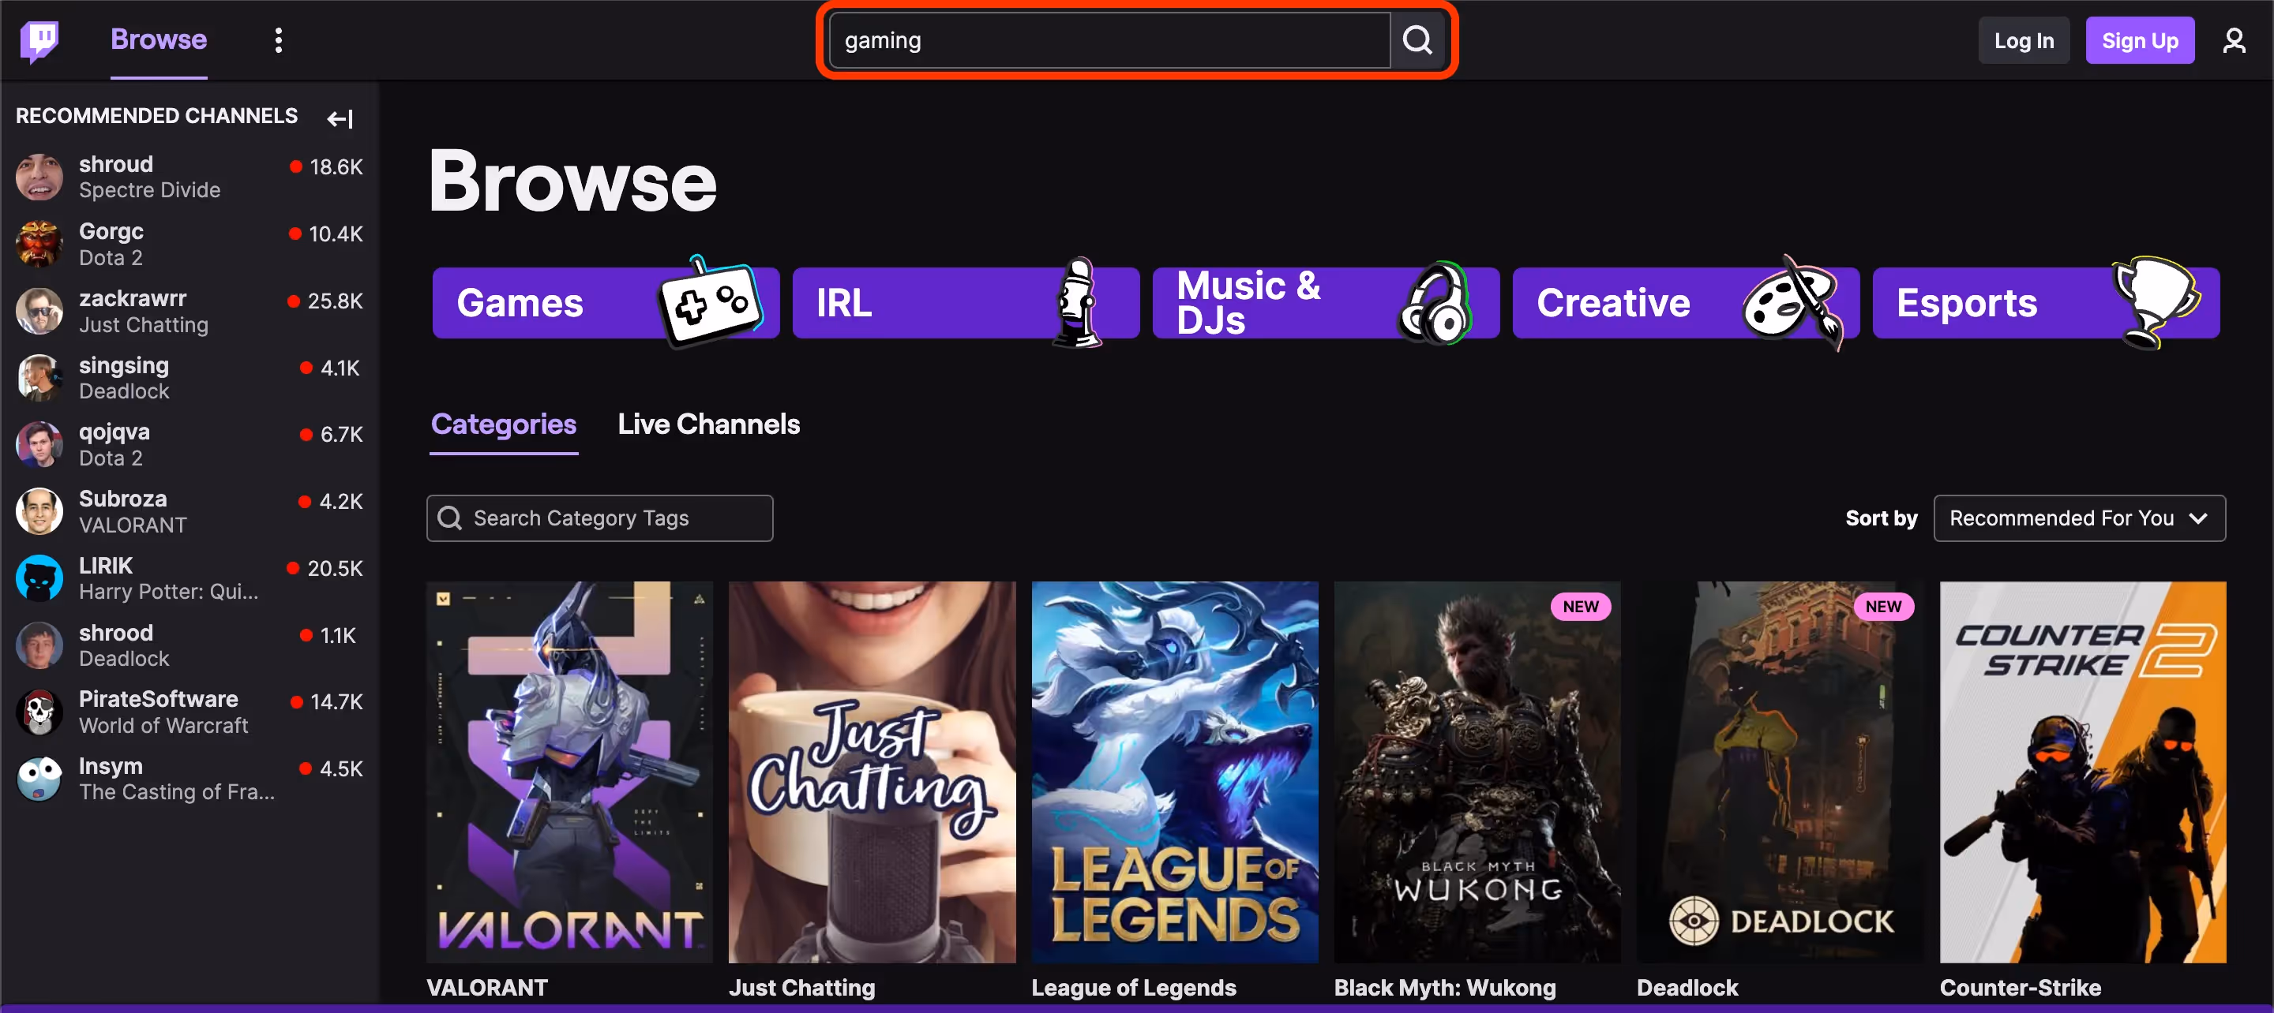Select the Categories tab

[x=503, y=424]
